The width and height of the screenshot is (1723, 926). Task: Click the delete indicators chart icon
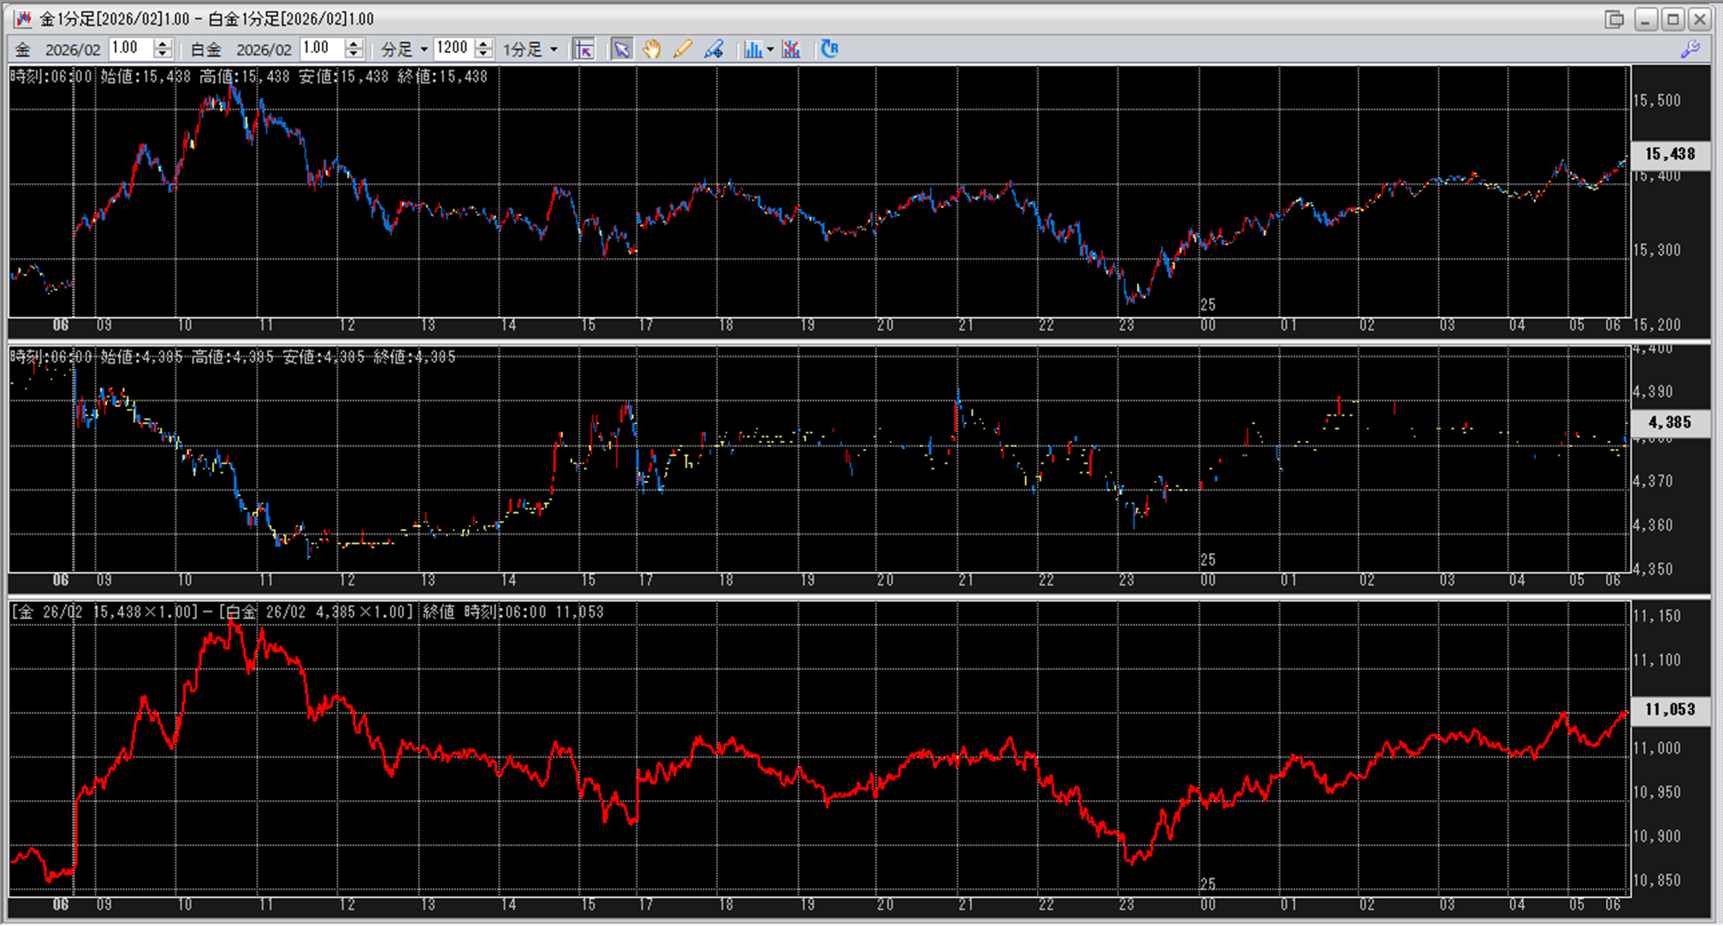791,50
